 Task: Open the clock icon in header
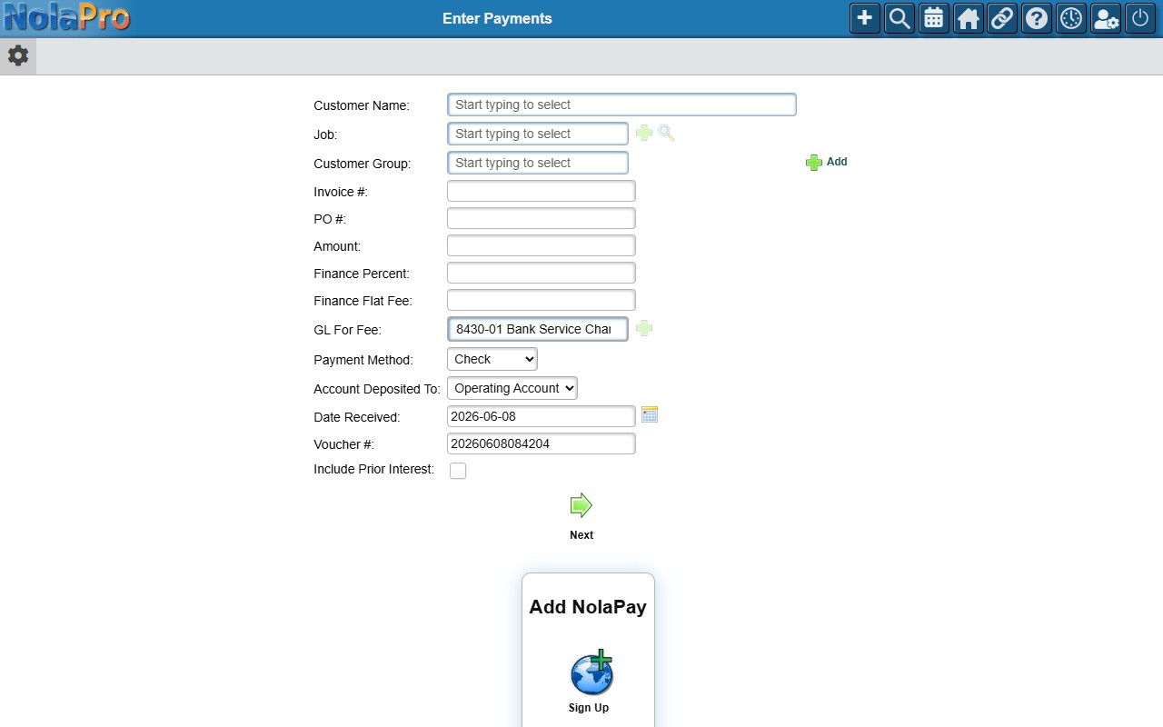(1071, 18)
